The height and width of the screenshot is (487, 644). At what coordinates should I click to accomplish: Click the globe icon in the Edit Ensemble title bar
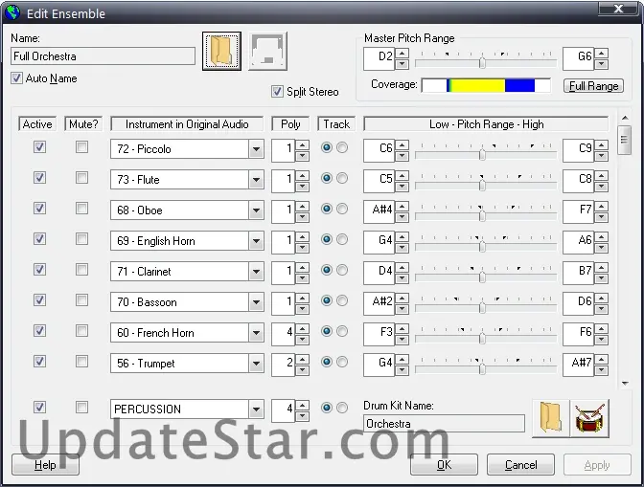[12, 12]
